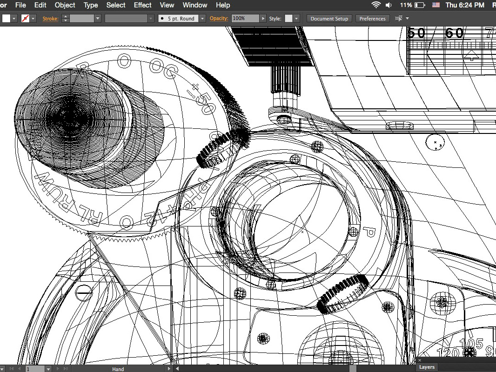
Task: Click the Hand status bar label
Action: (118, 369)
